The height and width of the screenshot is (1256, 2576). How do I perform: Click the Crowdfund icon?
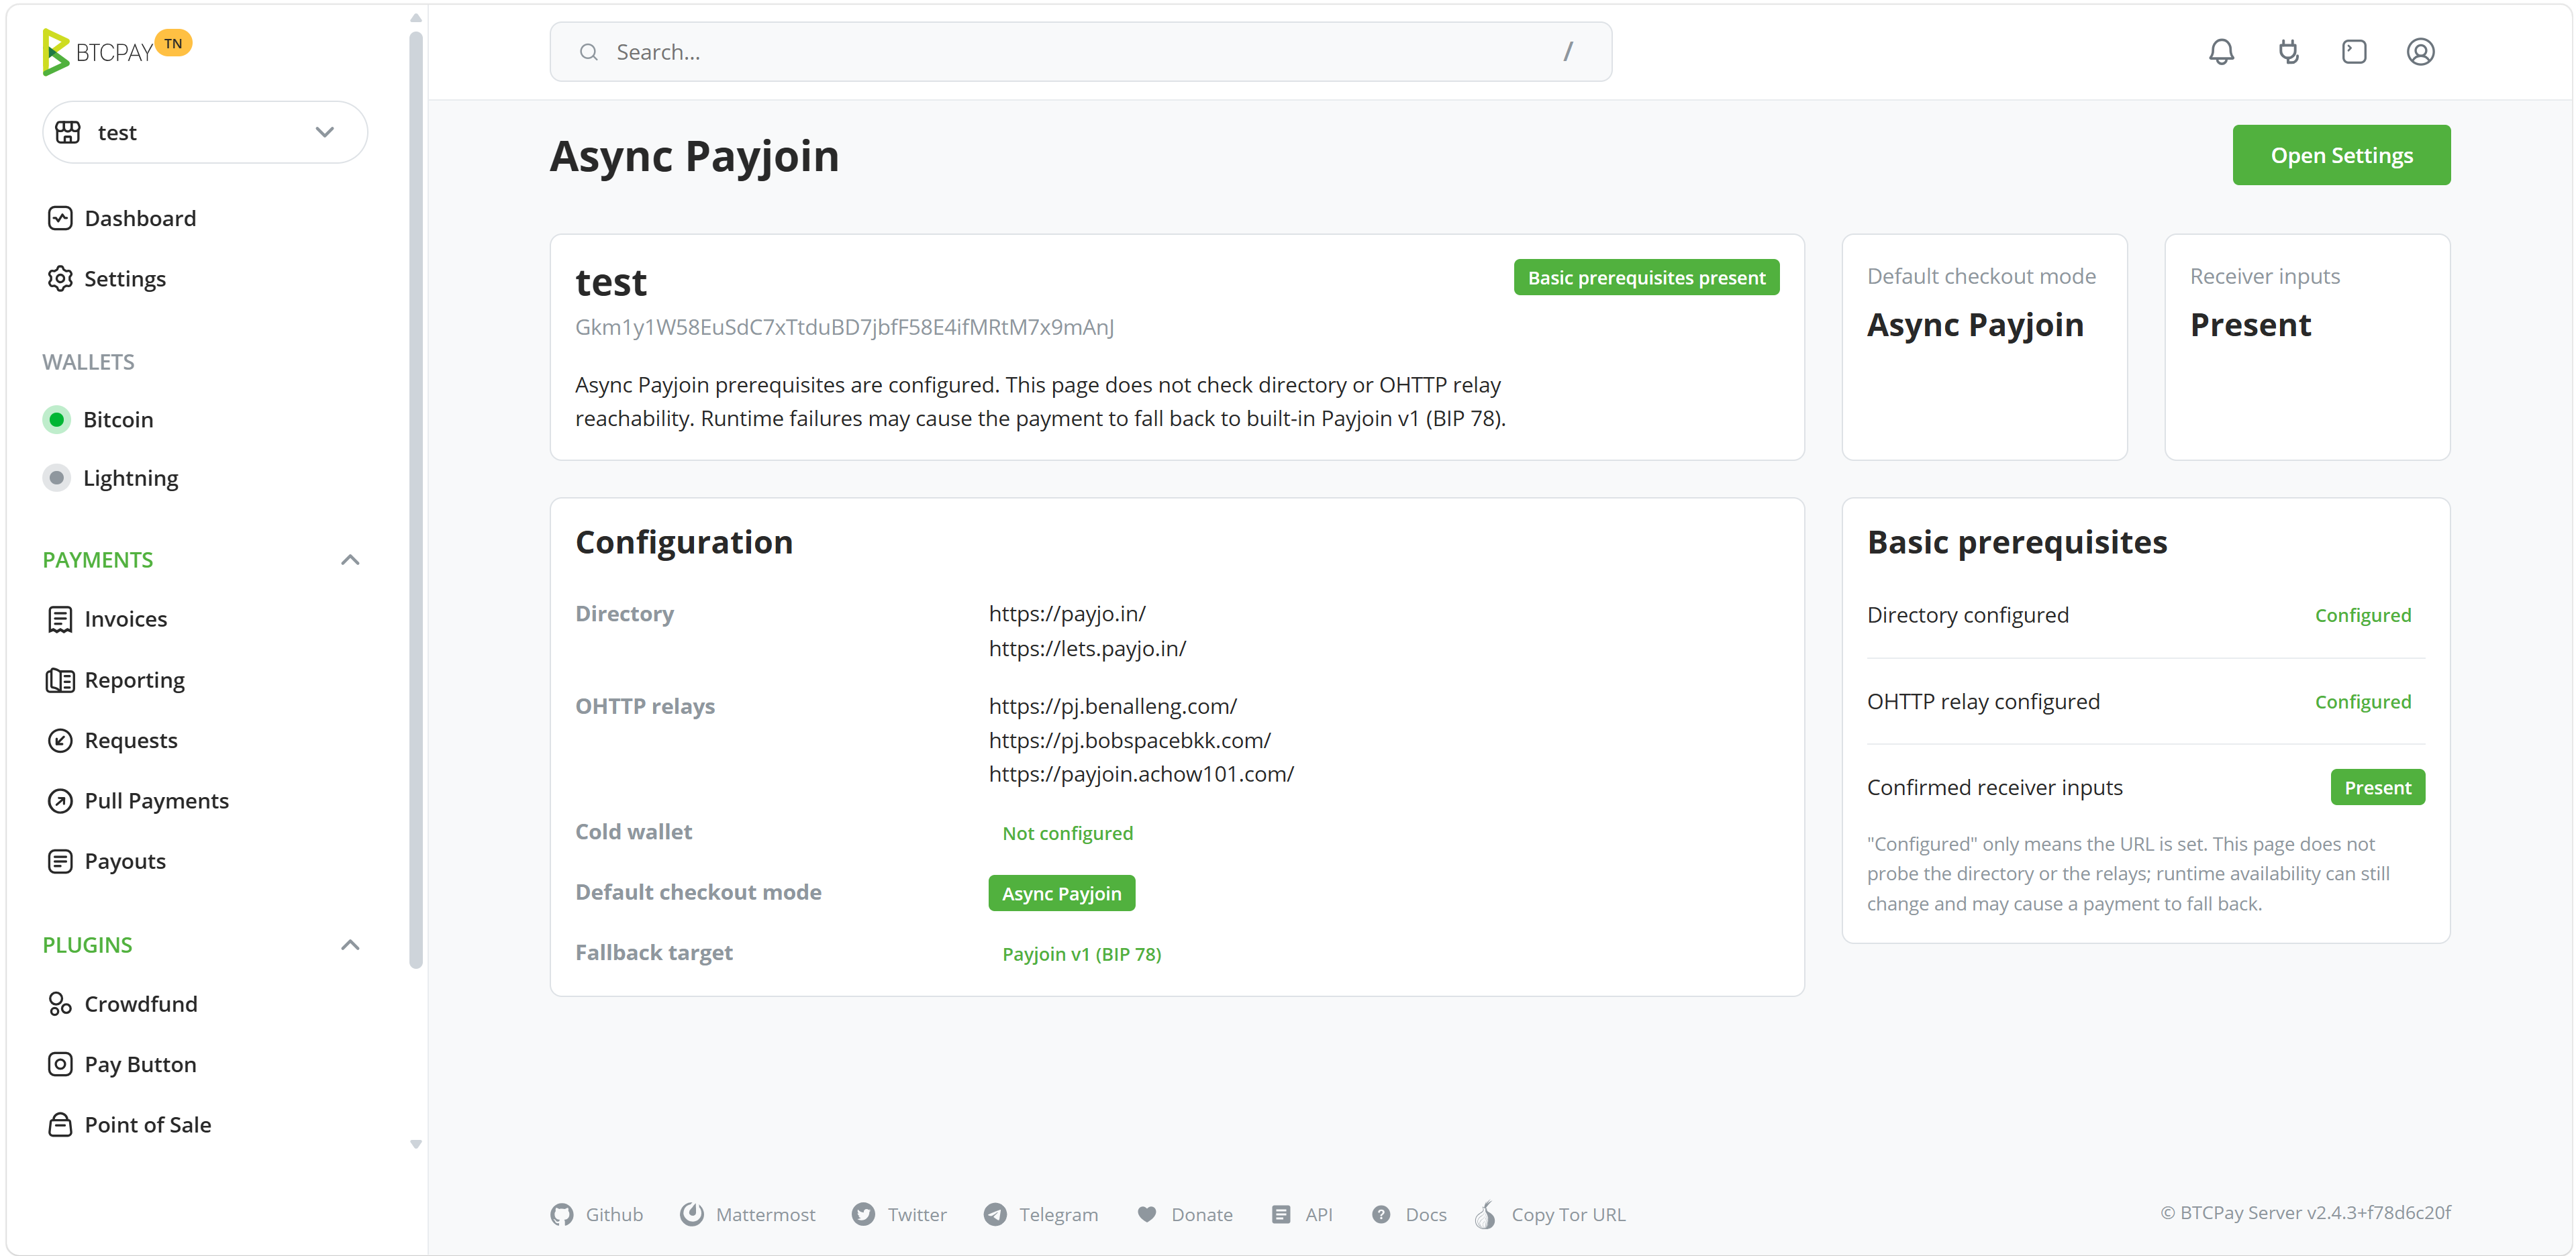tap(60, 1004)
